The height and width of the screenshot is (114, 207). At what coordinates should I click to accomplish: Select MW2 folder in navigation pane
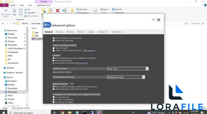[x=10, y=56]
